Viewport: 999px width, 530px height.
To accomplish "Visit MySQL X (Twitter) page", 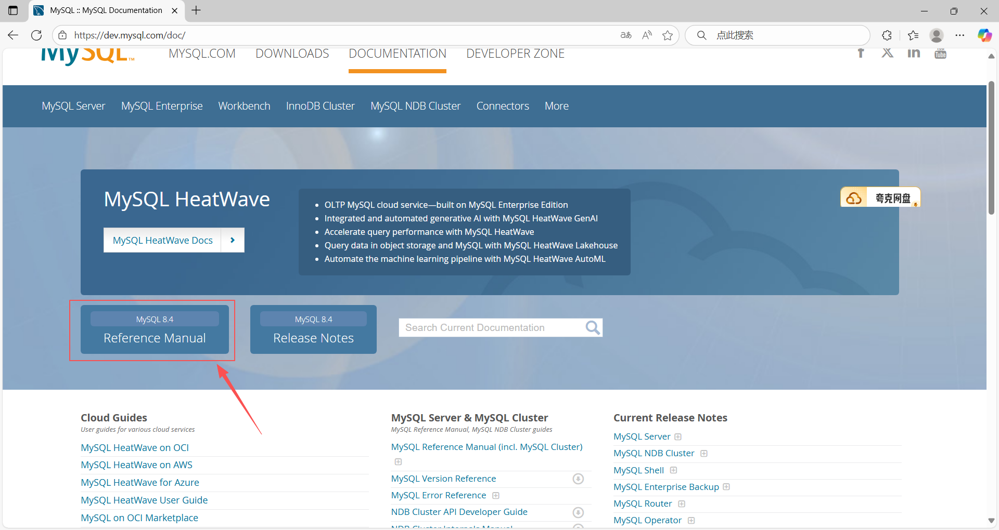I will pos(888,53).
